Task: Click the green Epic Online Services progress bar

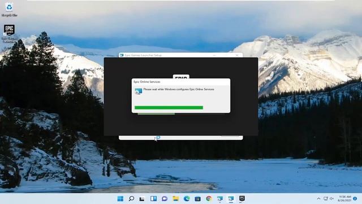Action: [169, 108]
